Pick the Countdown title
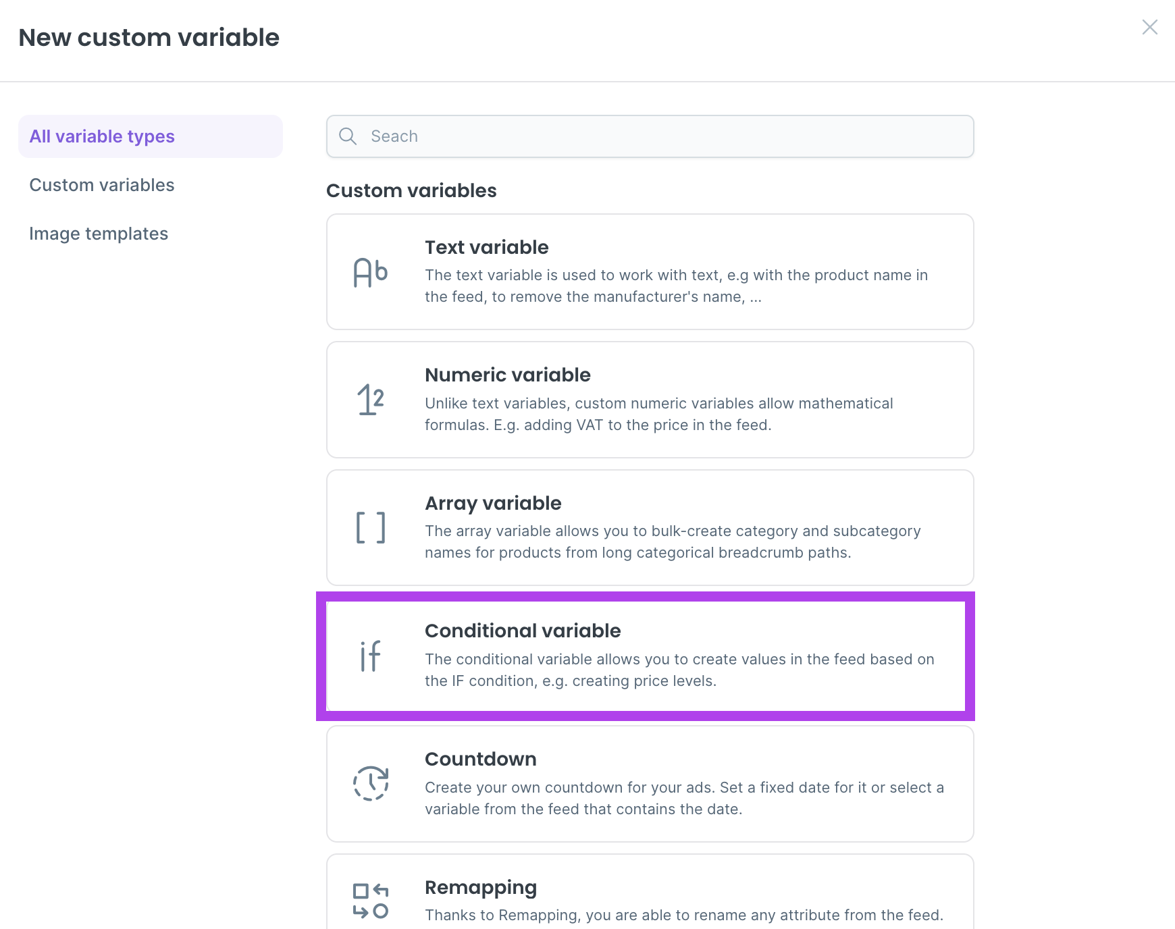Image resolution: width=1175 pixels, height=929 pixels. 480,759
